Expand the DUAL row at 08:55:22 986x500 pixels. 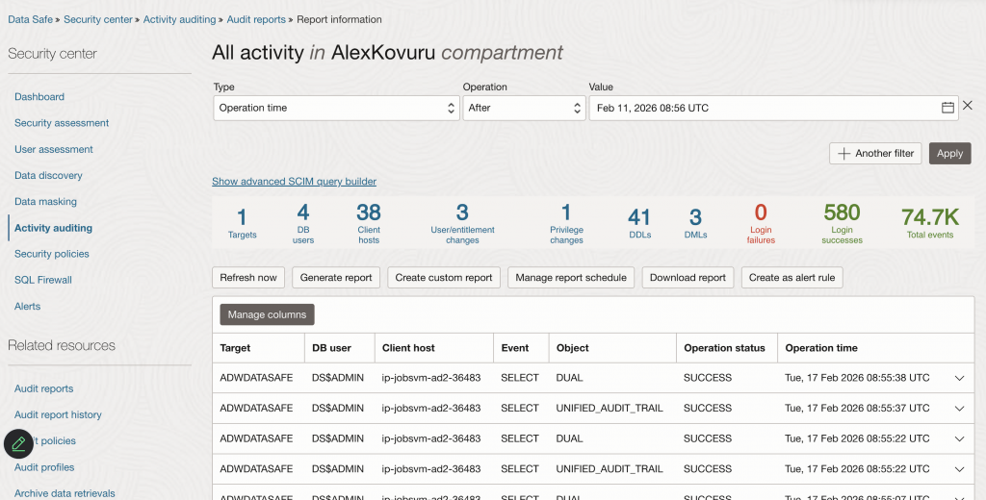[x=959, y=438]
